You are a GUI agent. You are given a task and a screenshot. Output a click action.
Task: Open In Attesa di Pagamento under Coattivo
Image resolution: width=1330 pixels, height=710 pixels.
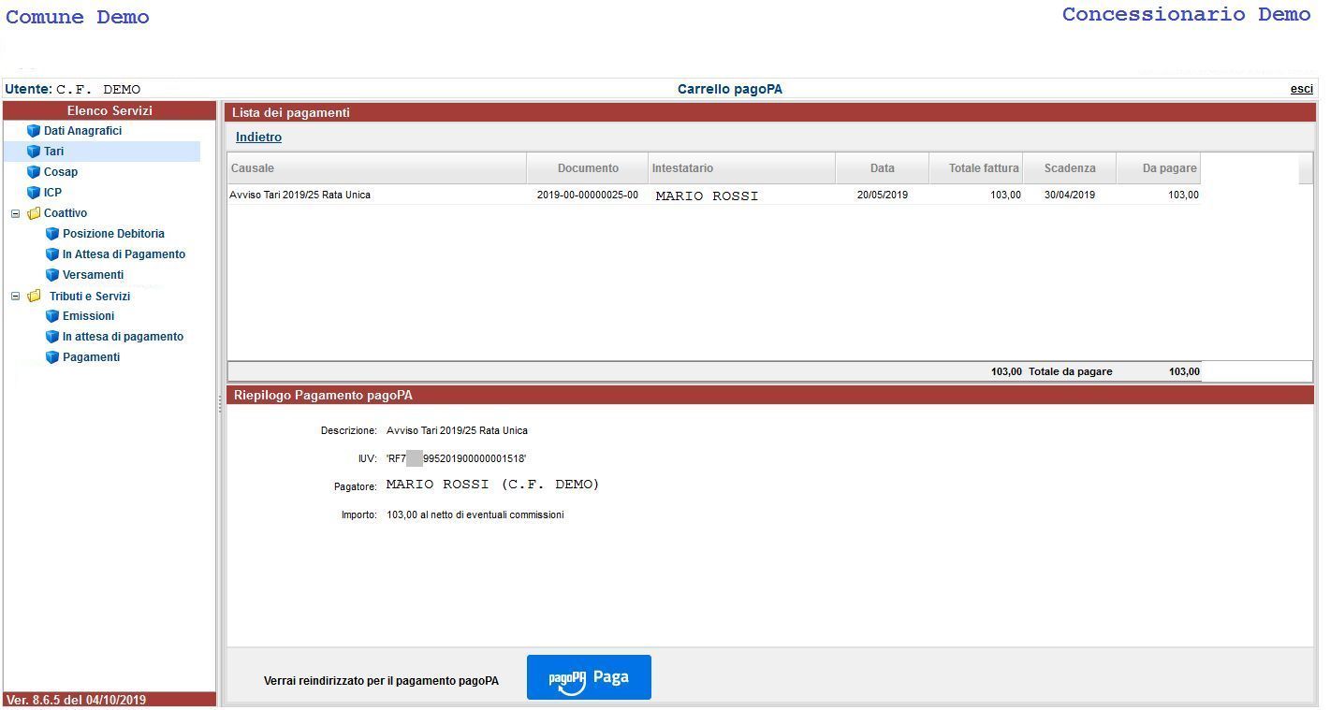[124, 254]
